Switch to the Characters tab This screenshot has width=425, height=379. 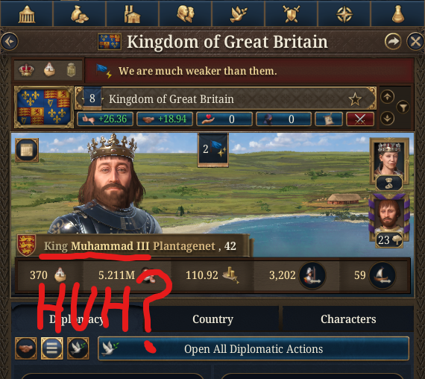348,319
